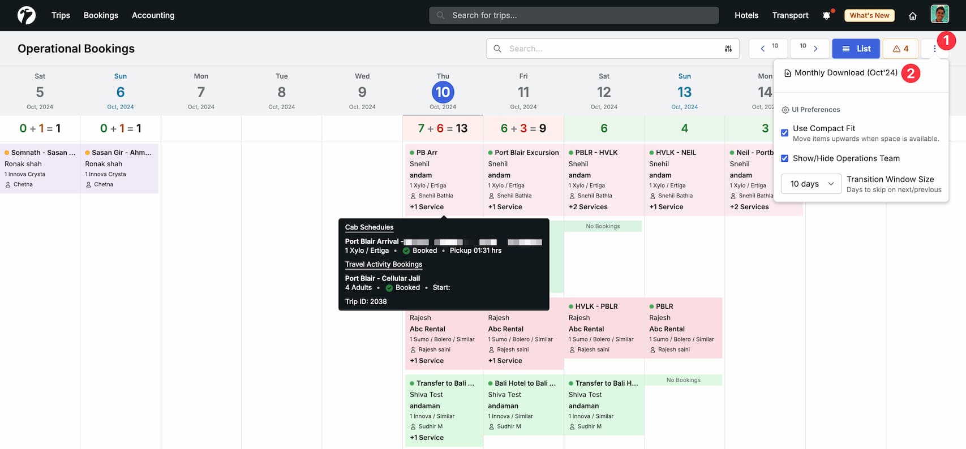Click the What's New button
This screenshot has width=966, height=449.
click(869, 15)
